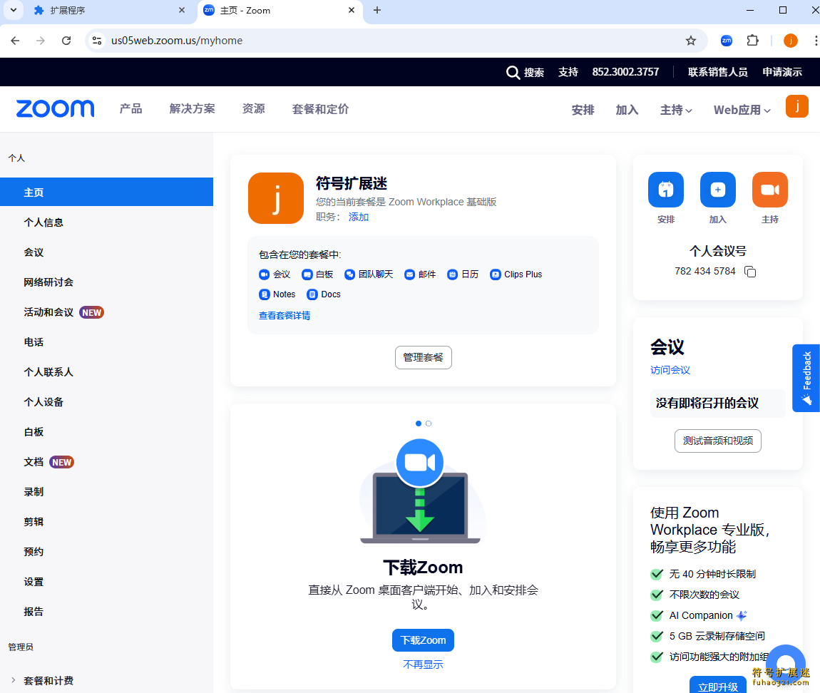Open a new browser tab
Viewport: 820px width, 693px height.
coord(377,10)
